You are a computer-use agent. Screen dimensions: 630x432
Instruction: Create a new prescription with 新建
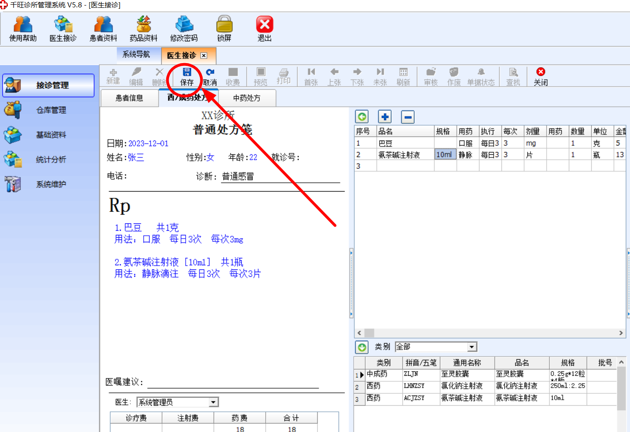click(x=113, y=76)
